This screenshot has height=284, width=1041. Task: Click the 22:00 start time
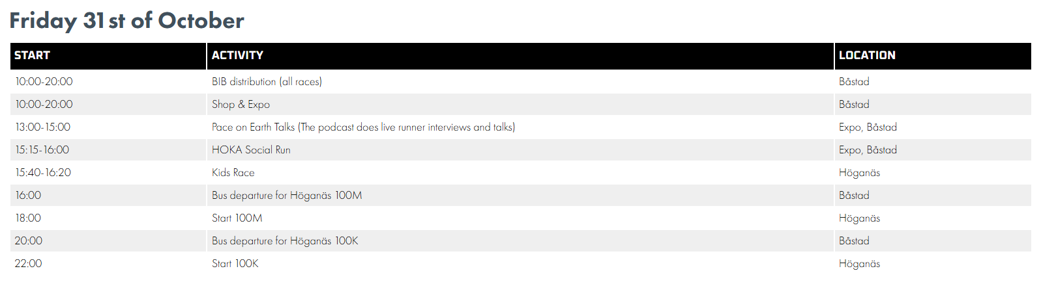pyautogui.click(x=28, y=264)
